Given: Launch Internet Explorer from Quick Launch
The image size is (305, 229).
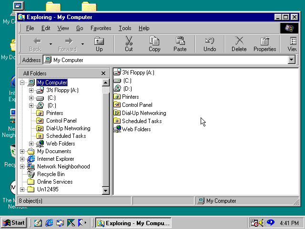Looking at the screenshot, I should pyautogui.click(x=49, y=223).
